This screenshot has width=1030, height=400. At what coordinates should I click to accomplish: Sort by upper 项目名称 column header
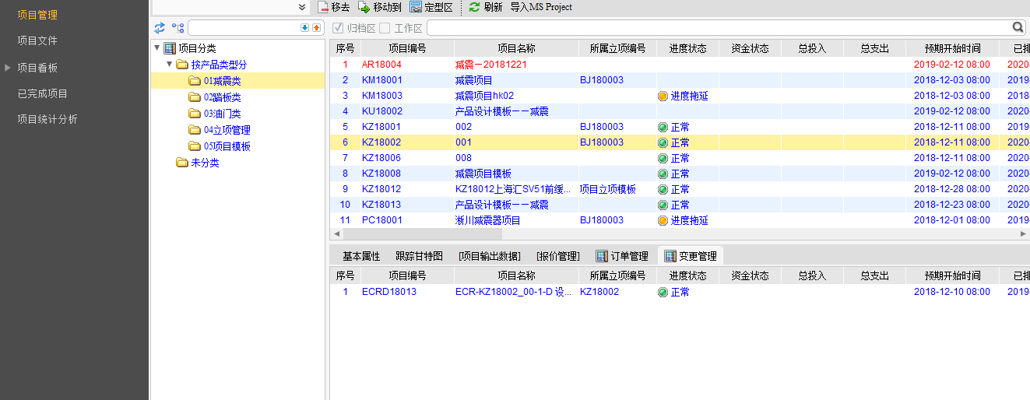tap(516, 48)
